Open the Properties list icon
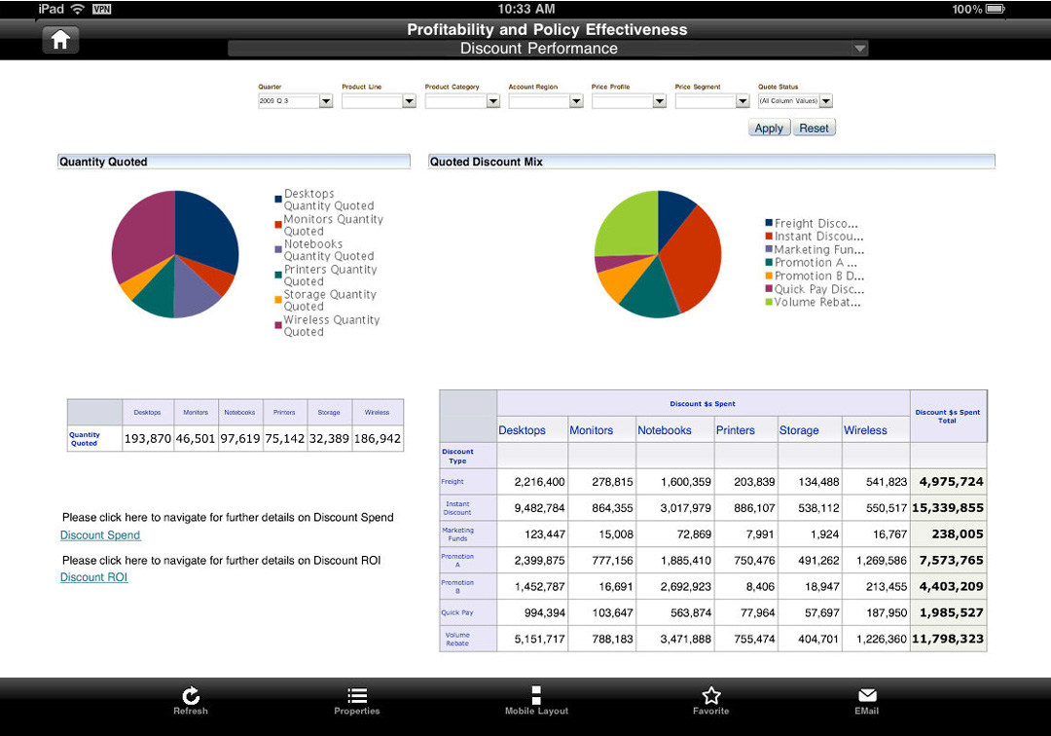This screenshot has height=736, width=1051. pyautogui.click(x=357, y=696)
